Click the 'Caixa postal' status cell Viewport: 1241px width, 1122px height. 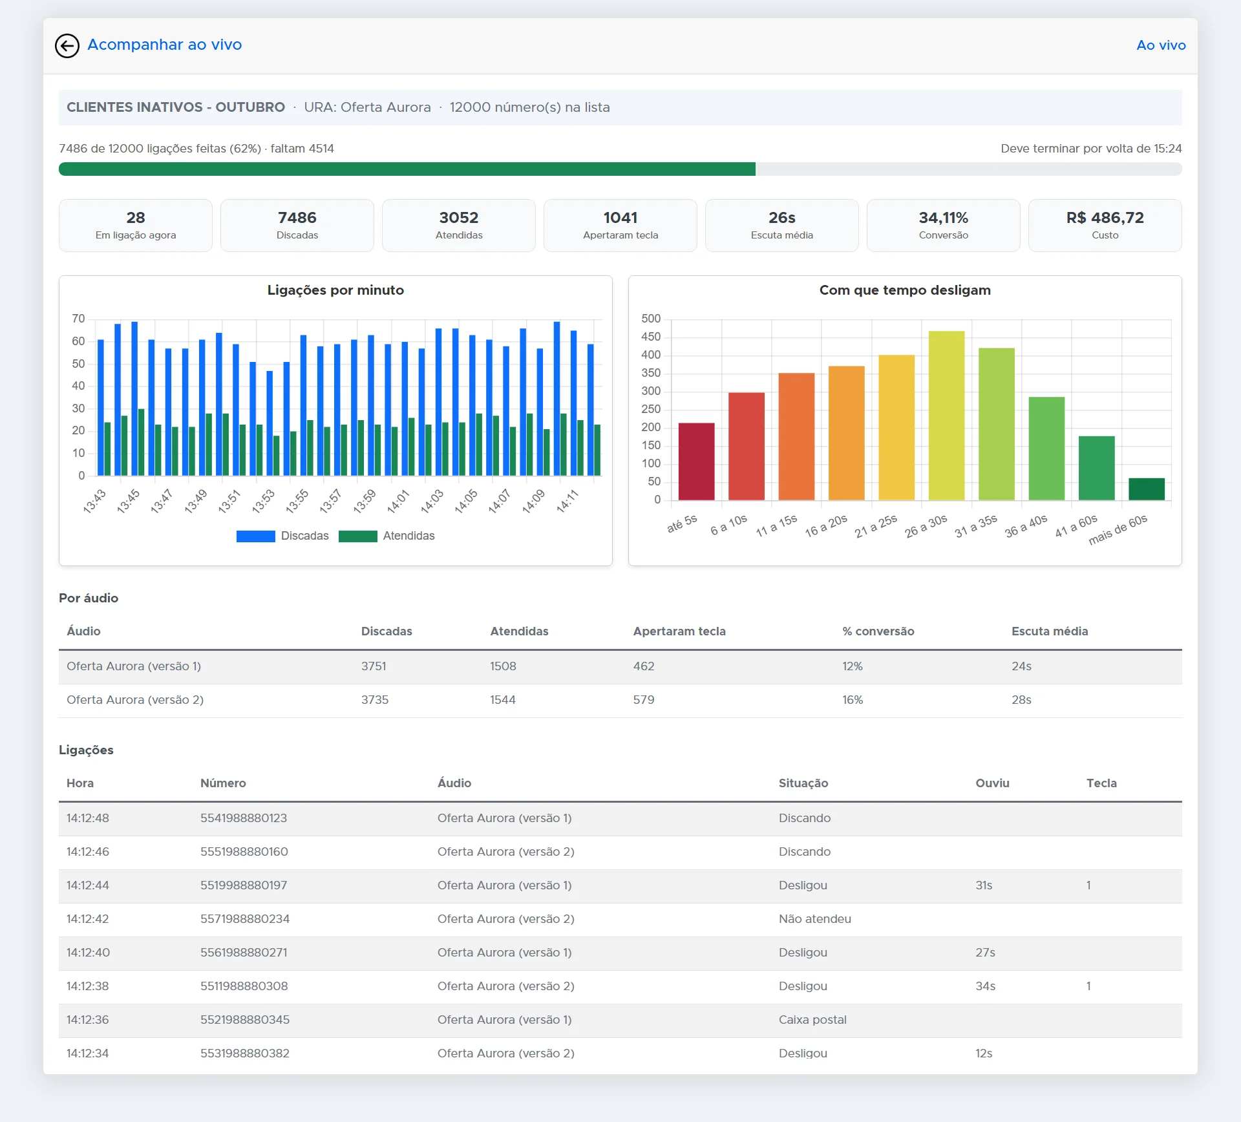click(812, 1020)
